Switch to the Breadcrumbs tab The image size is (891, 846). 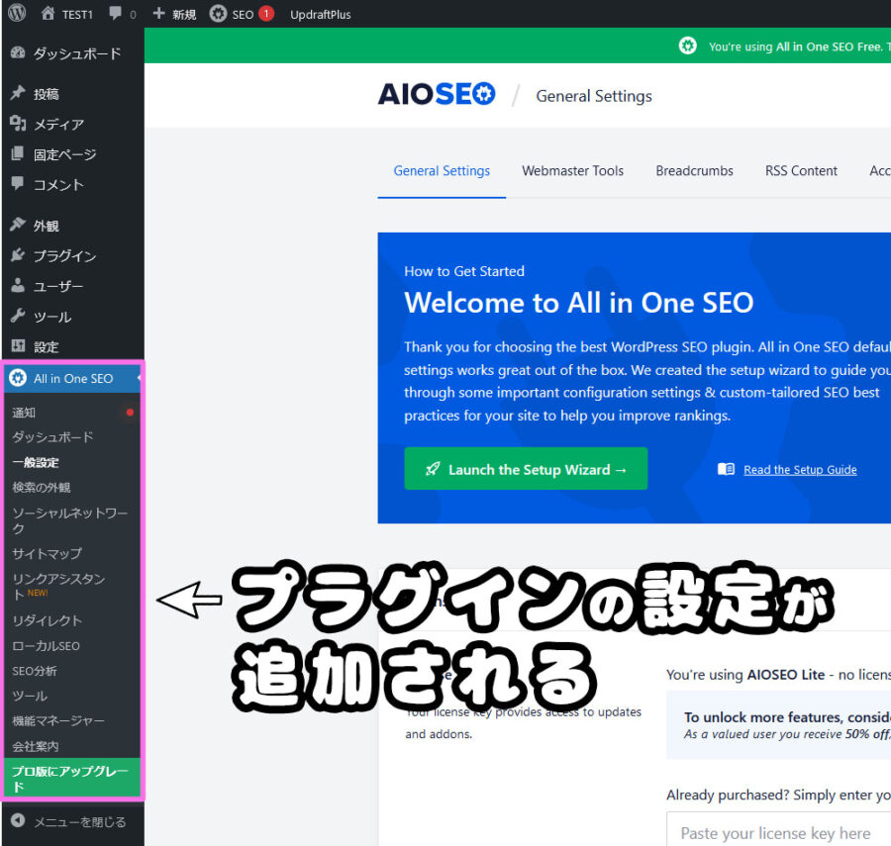coord(694,171)
